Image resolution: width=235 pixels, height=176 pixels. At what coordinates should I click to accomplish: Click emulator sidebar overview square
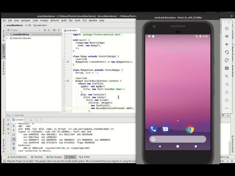coord(227,100)
